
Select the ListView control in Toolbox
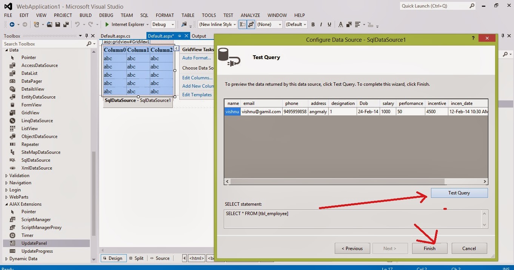[x=29, y=129]
